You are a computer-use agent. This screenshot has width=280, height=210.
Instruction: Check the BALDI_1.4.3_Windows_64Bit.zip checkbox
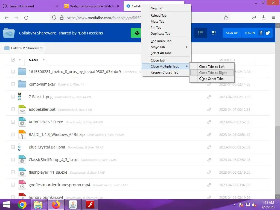pos(13,135)
